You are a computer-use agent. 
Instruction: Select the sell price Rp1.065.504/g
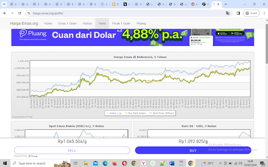(x=72, y=141)
